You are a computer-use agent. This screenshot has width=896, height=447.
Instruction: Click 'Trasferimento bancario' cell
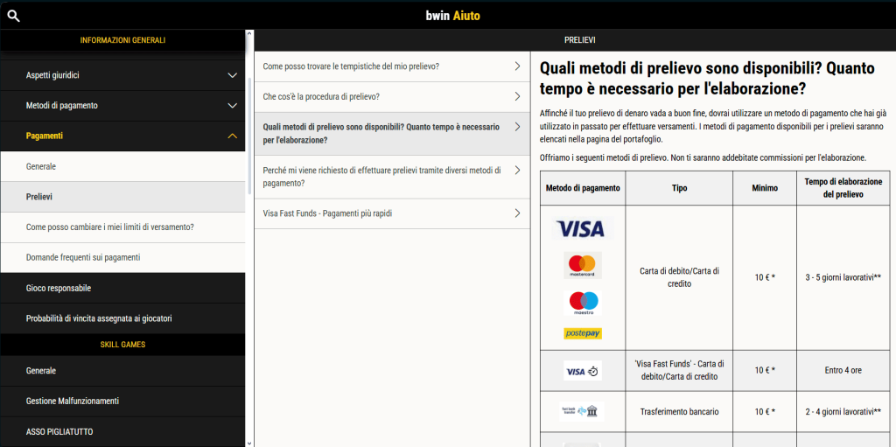(x=679, y=411)
